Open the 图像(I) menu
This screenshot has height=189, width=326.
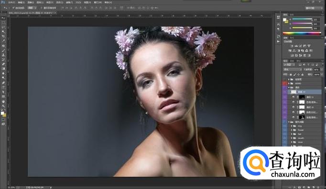31,2
